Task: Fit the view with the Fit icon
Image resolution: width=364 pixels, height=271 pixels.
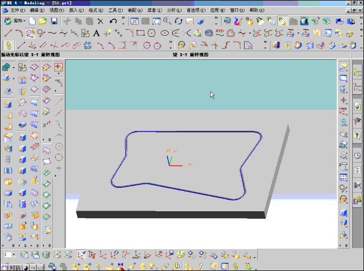Action: (134, 21)
